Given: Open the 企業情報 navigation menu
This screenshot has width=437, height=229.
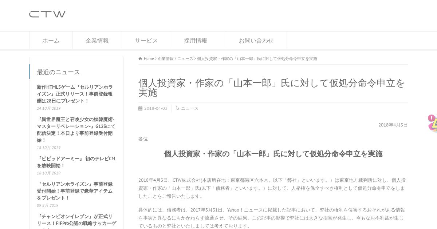Looking at the screenshot, I should tap(97, 41).
